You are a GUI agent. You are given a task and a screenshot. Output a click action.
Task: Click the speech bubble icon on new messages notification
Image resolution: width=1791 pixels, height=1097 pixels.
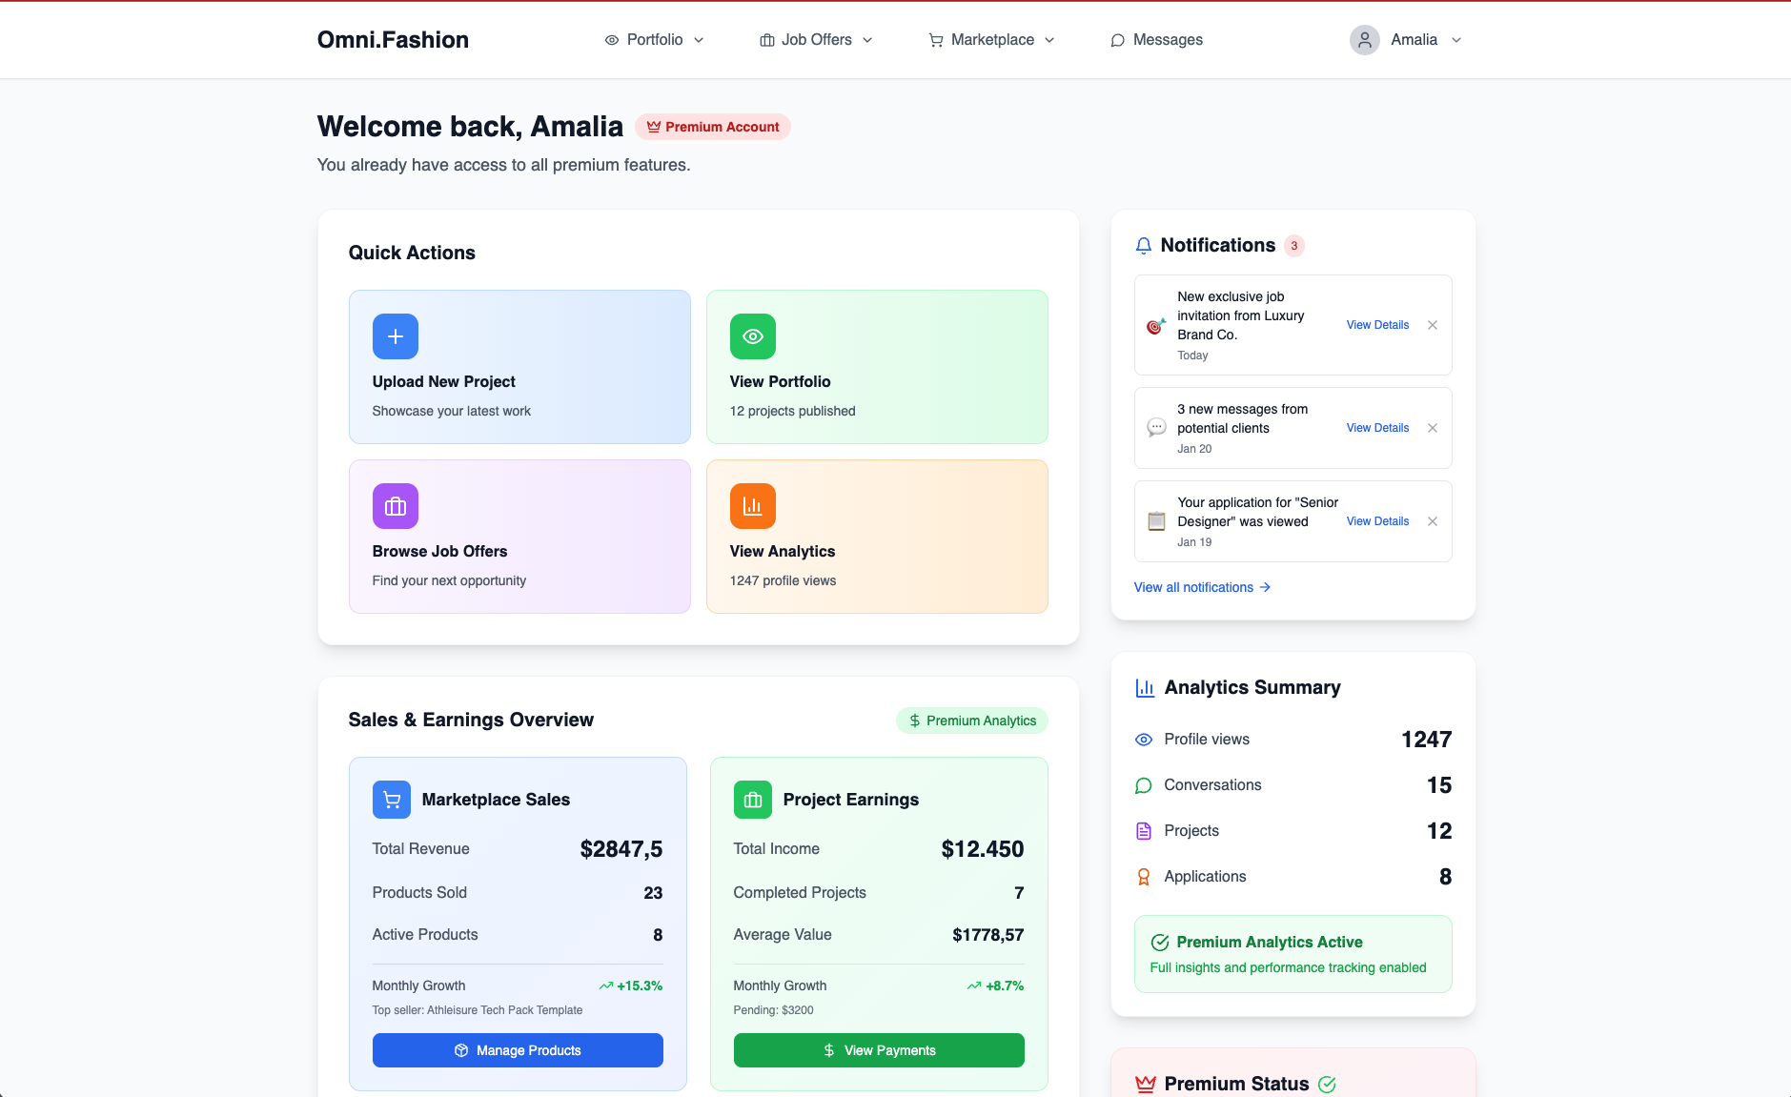(x=1156, y=428)
